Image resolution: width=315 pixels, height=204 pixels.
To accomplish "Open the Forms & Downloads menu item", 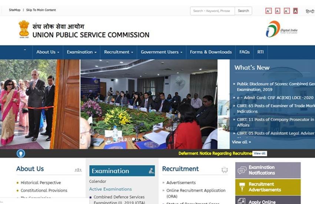I will point(211,52).
